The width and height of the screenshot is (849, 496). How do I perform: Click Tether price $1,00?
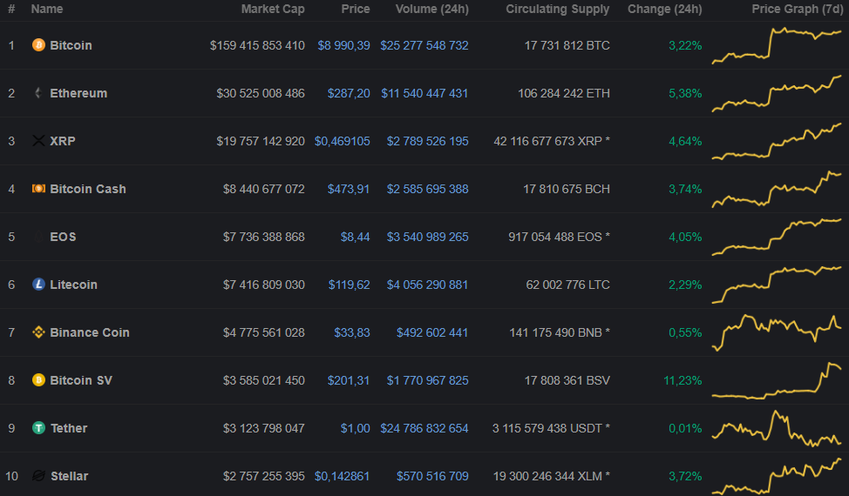tap(355, 428)
